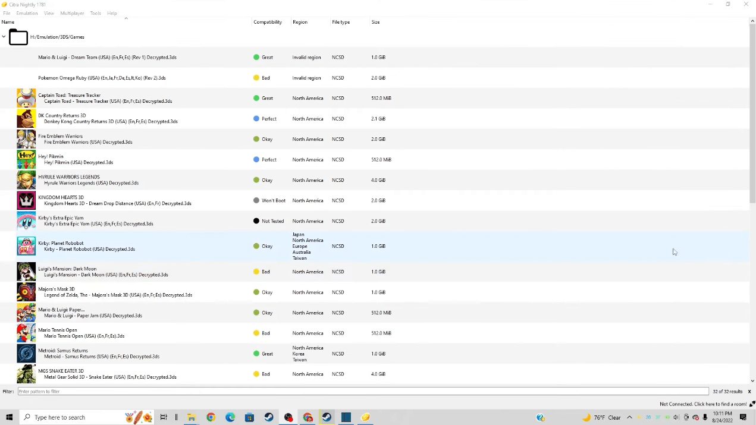Collapse the H:/Emulation/3DS/Games folder tree
The image size is (756, 425).
pos(4,37)
